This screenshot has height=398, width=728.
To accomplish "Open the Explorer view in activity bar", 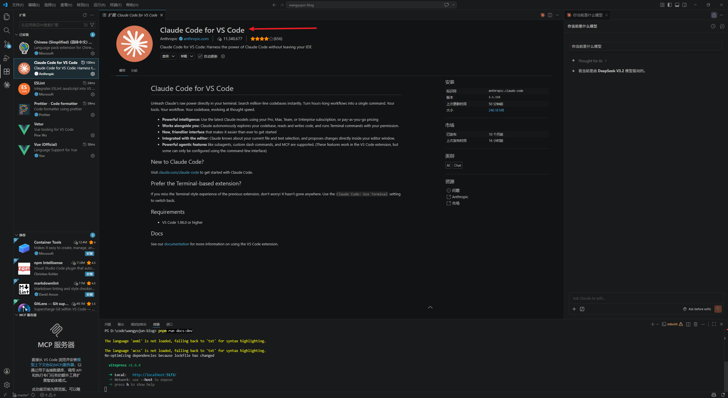I will pyautogui.click(x=7, y=17).
